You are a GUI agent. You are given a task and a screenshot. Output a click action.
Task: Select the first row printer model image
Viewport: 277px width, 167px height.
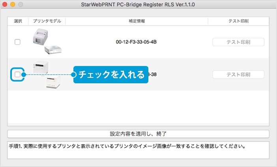pyautogui.click(x=47, y=42)
